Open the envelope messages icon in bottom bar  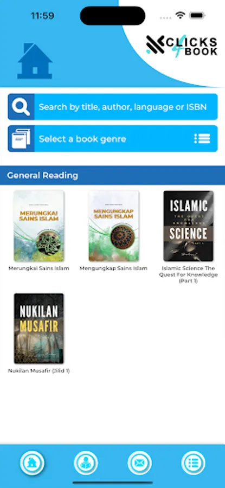139,463
